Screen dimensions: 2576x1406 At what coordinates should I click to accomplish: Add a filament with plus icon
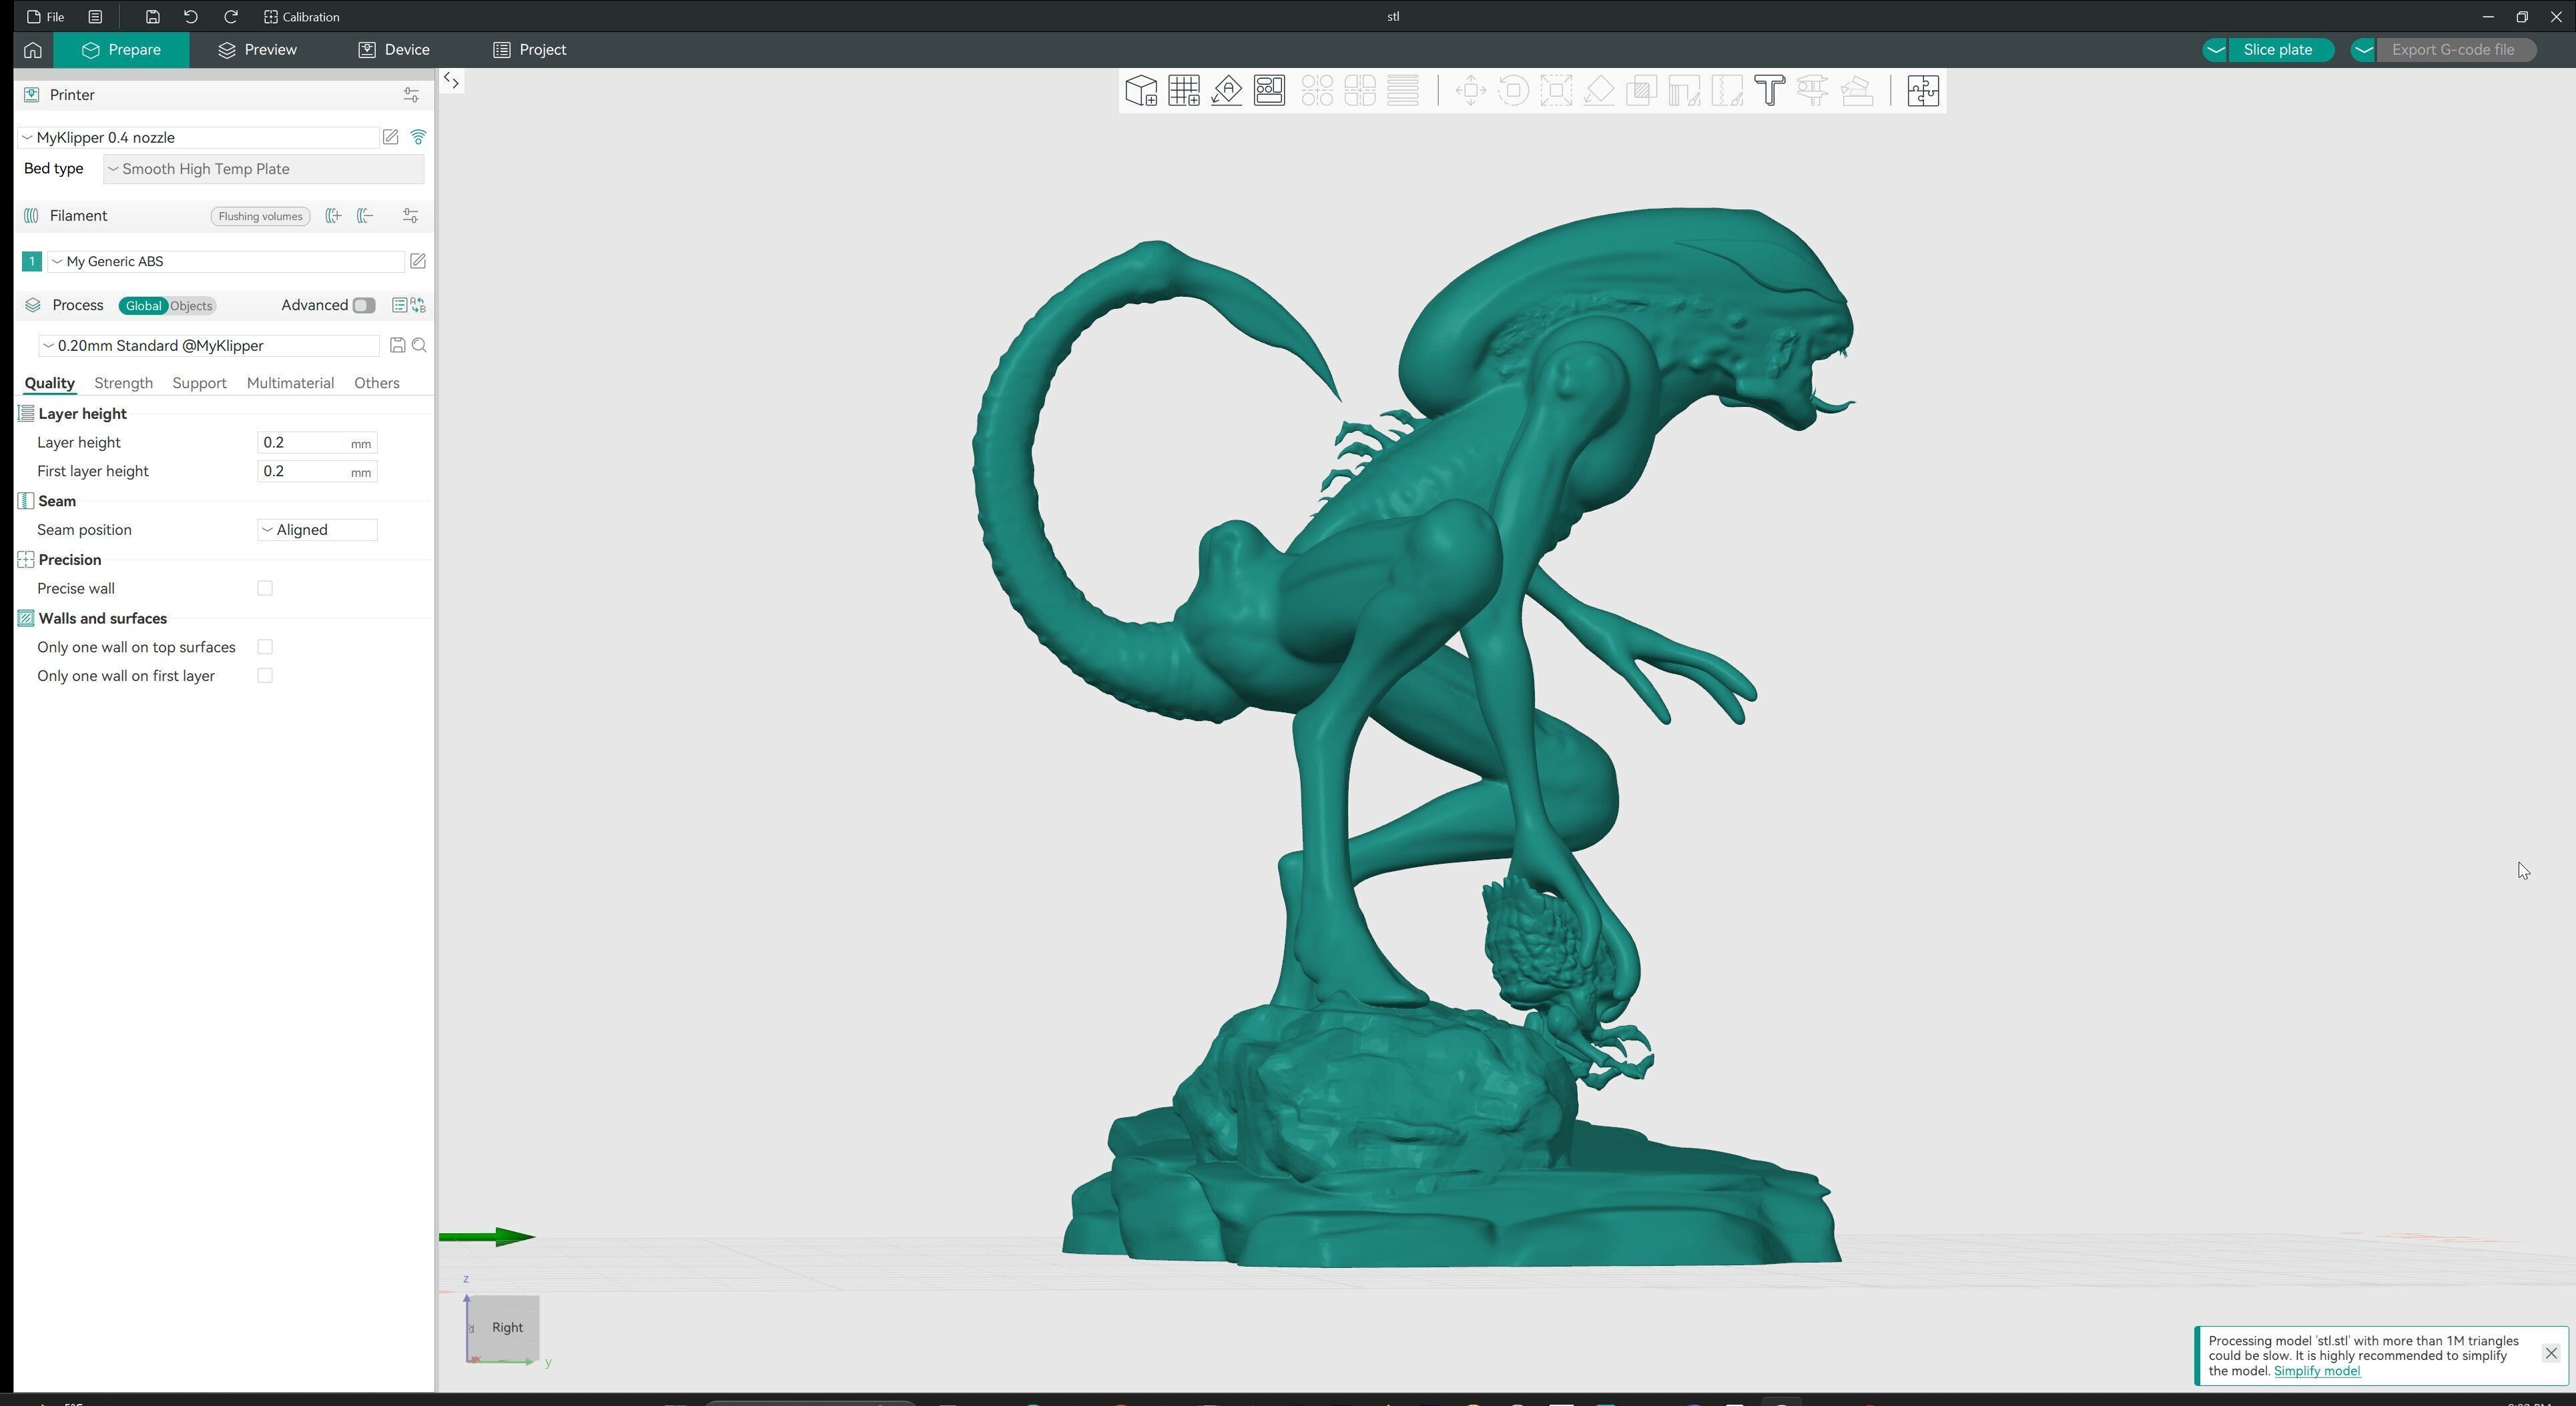pos(333,216)
